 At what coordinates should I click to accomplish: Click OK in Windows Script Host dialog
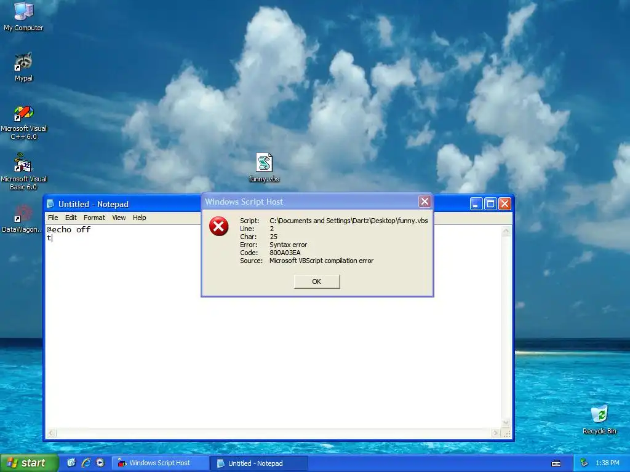click(317, 281)
